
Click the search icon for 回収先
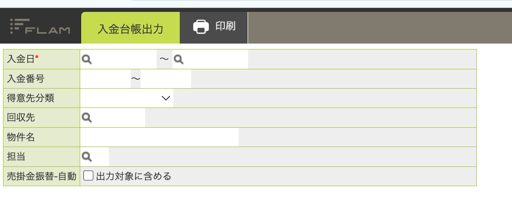(x=87, y=117)
